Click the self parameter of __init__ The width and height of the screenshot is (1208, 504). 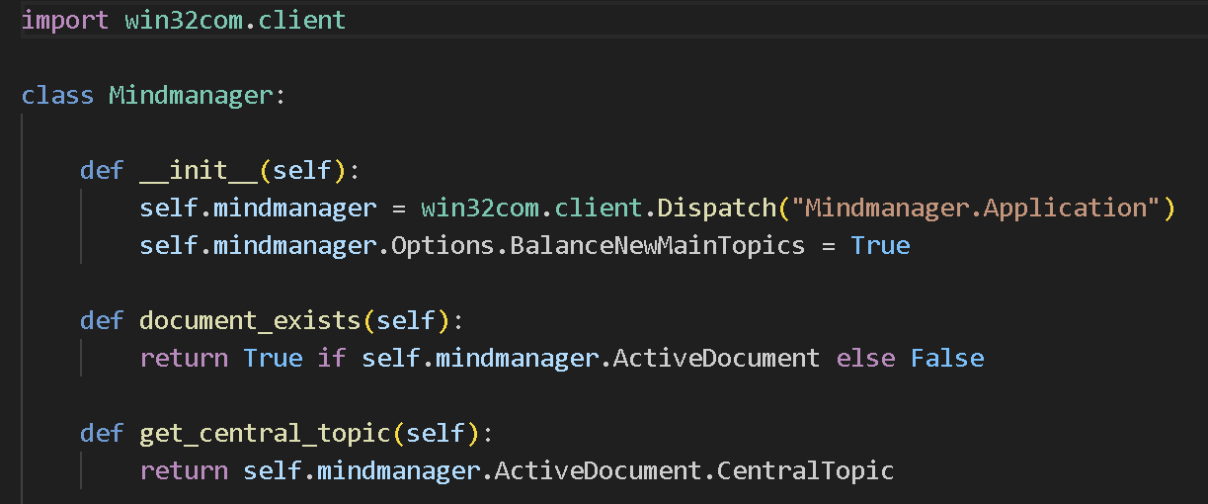(302, 171)
